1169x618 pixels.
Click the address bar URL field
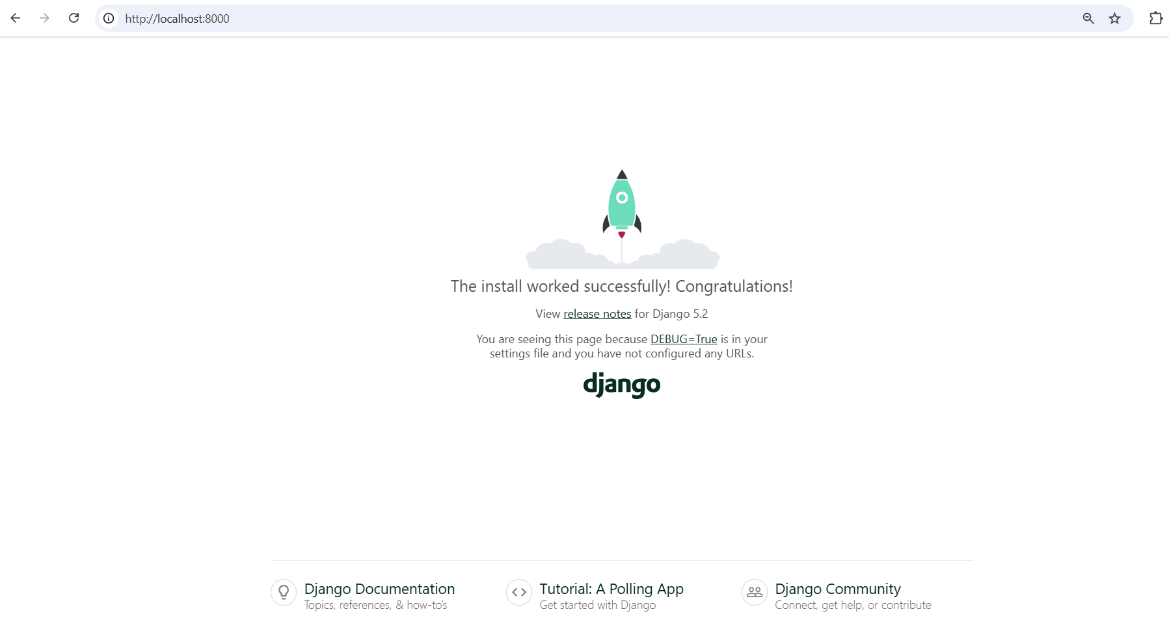(x=585, y=18)
